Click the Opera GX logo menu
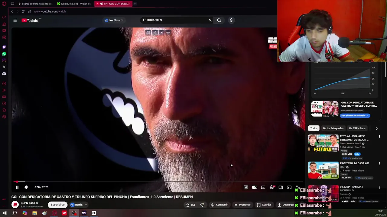The height and width of the screenshot is (217, 387). pyautogui.click(x=4, y=4)
